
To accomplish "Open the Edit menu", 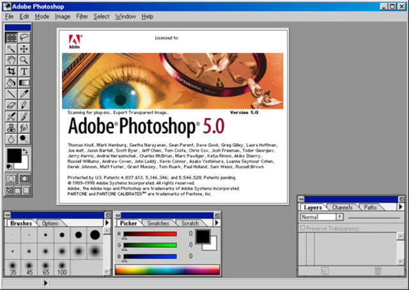I will tap(24, 17).
